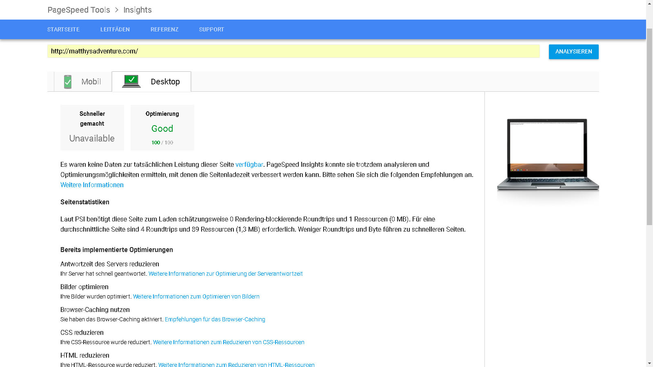
Task: Click the Insights breadcrumb
Action: (x=138, y=10)
